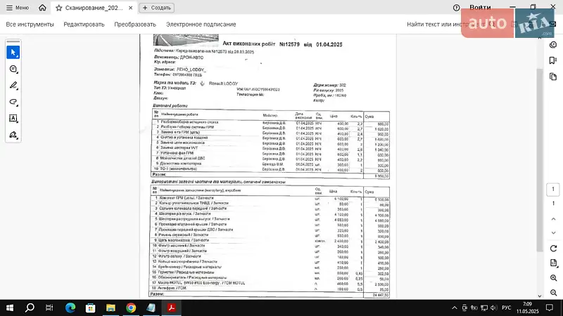Open Task View on taskbar
The width and height of the screenshot is (563, 316).
(x=49, y=308)
